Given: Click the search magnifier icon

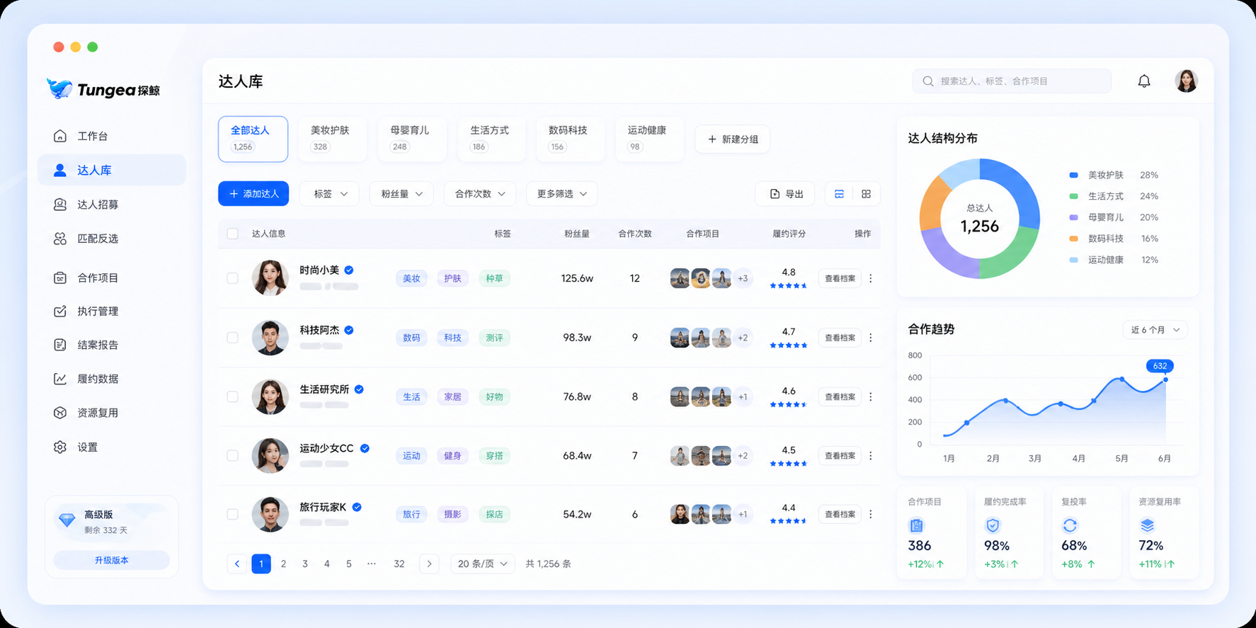Looking at the screenshot, I should (x=928, y=81).
